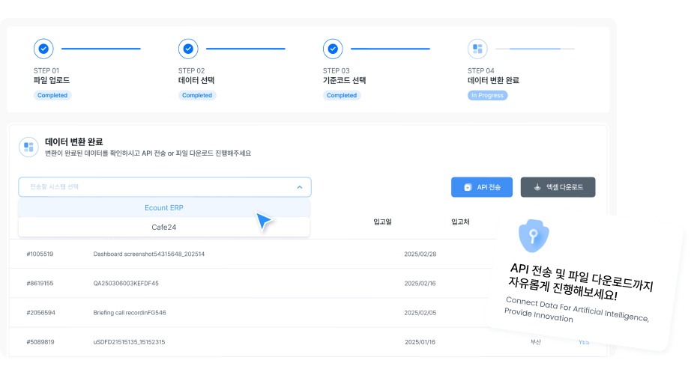Click uSDFD21515135_15152315 cell
Image resolution: width=691 pixels, height=366 pixels.
pos(129,342)
